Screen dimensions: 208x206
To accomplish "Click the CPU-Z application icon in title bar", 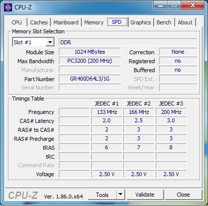I will click(8, 7).
